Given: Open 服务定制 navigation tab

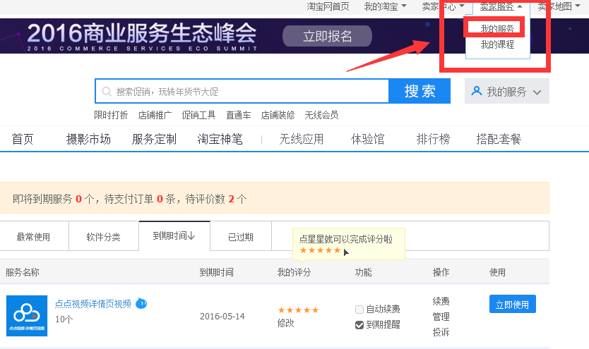Looking at the screenshot, I should (x=154, y=139).
